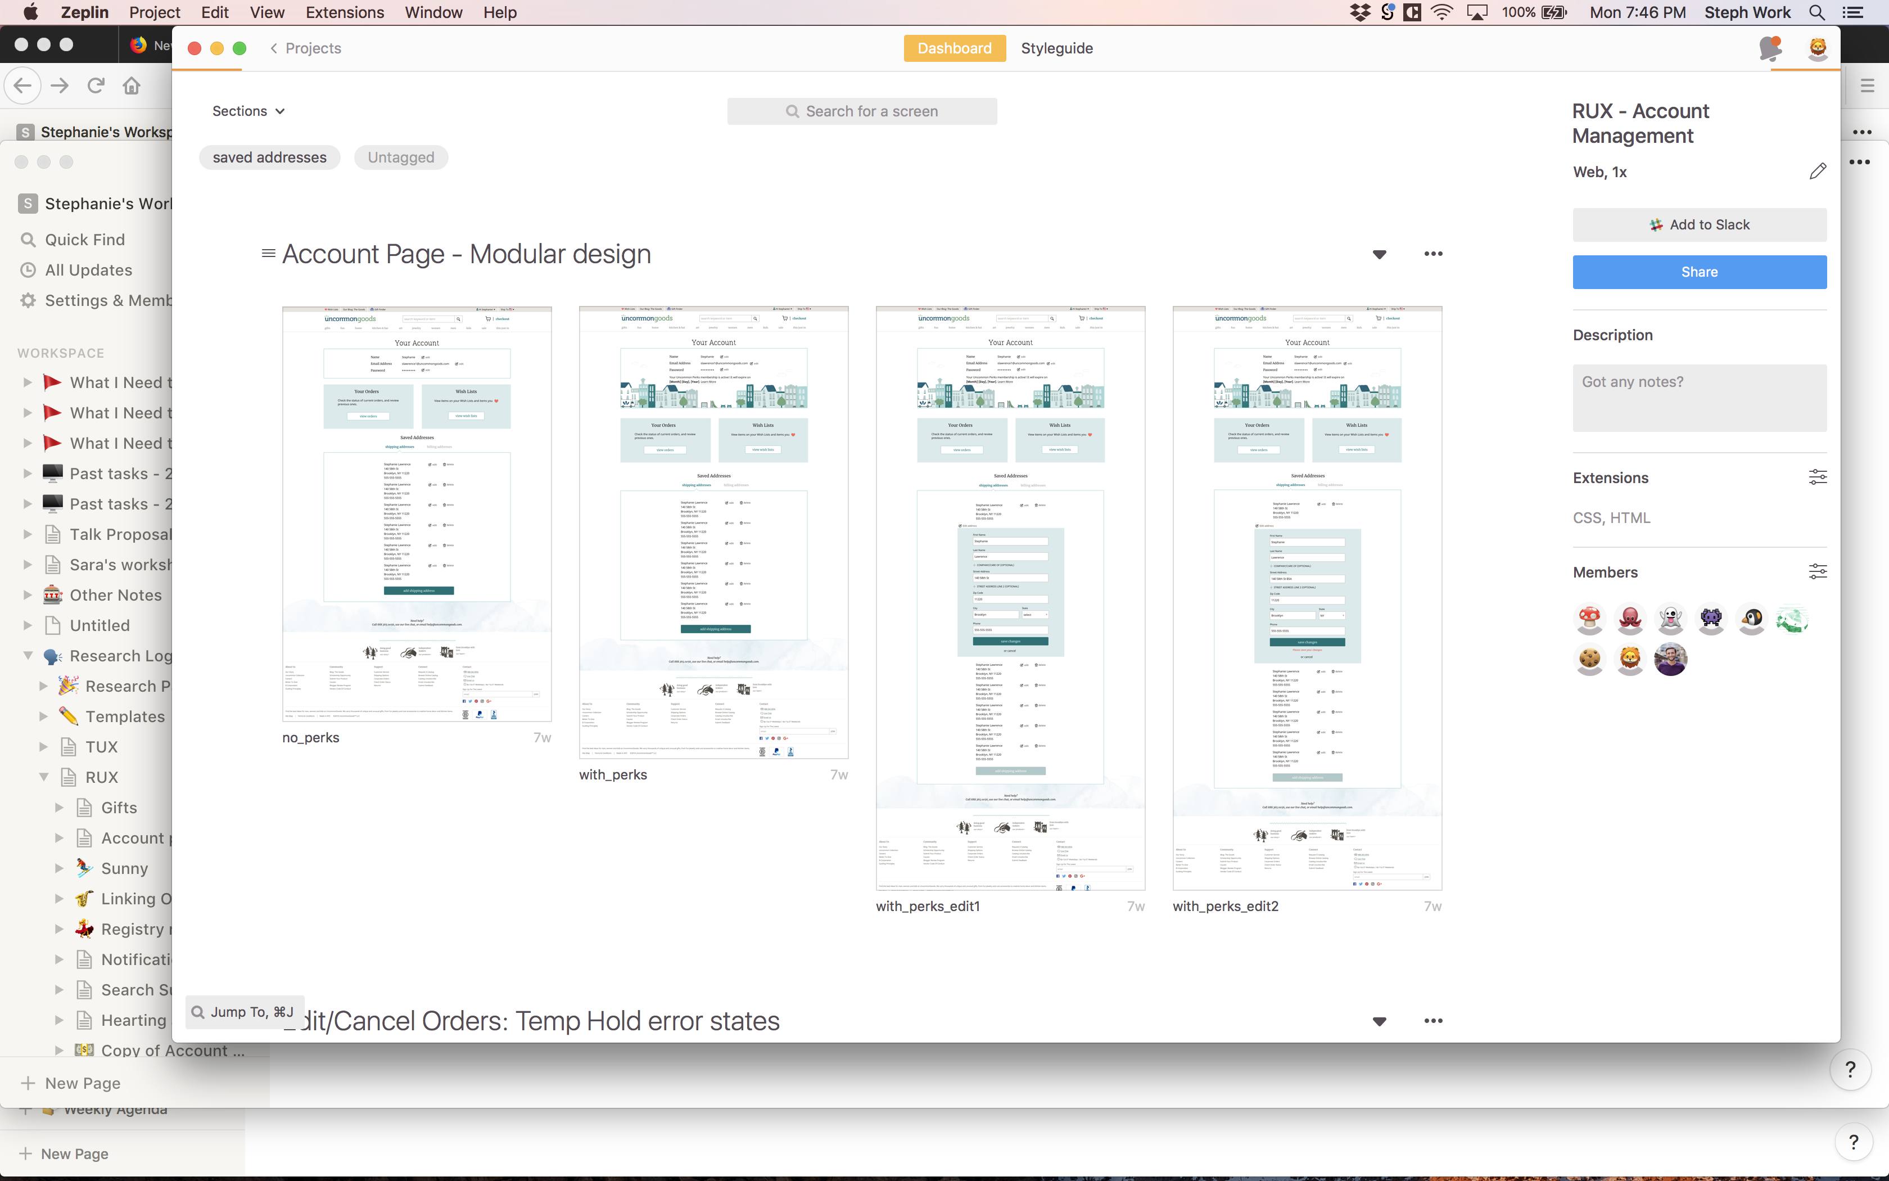Click the blue Share button

pyautogui.click(x=1698, y=272)
